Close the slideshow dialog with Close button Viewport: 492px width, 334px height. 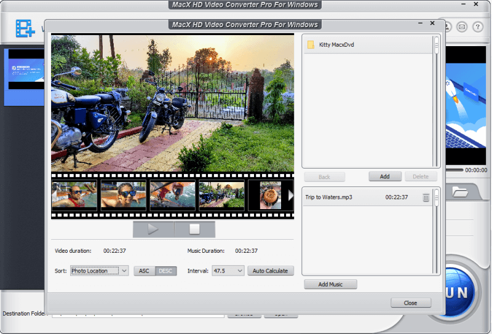pos(411,303)
